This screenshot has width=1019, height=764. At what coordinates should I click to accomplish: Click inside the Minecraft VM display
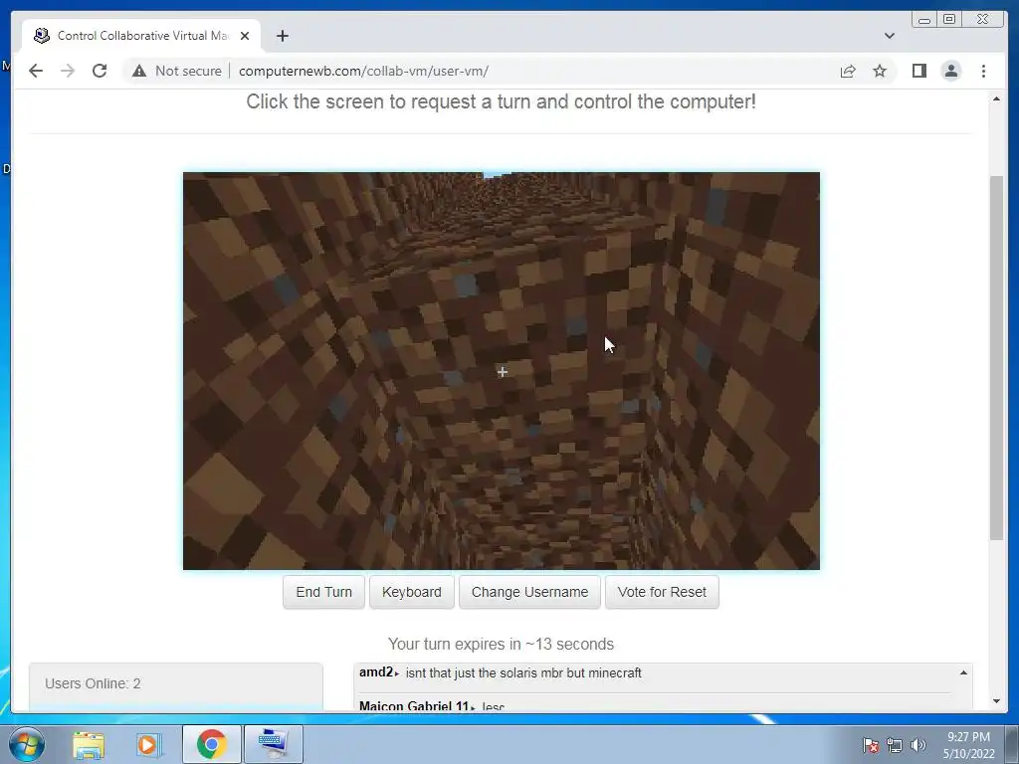click(x=502, y=371)
